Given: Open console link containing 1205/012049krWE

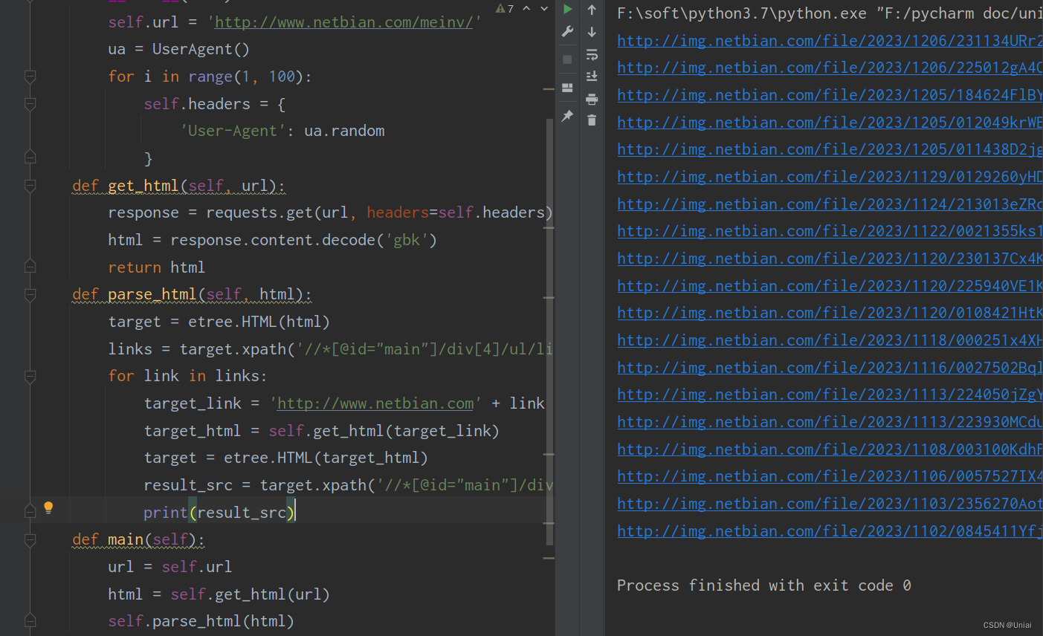Looking at the screenshot, I should pos(830,123).
